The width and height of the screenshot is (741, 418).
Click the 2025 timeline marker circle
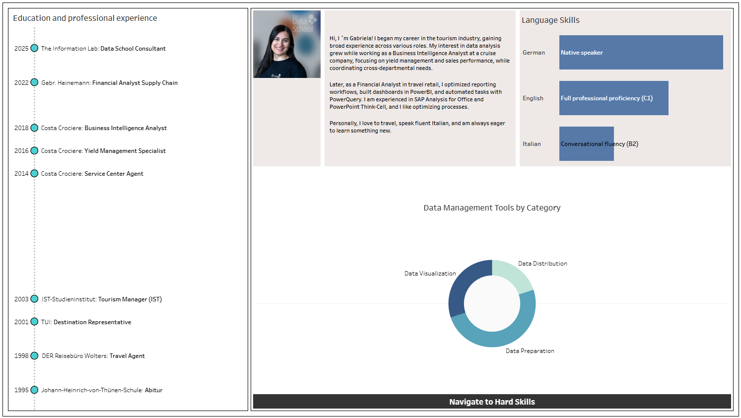click(x=34, y=48)
